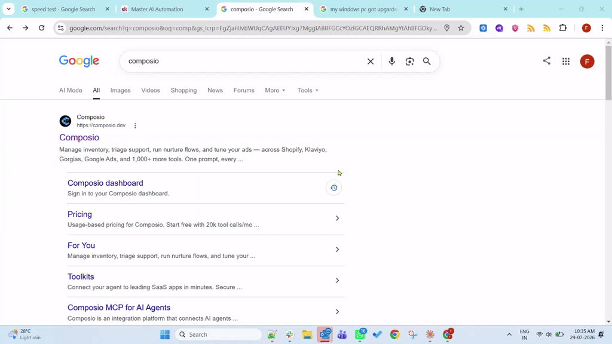Open the tab search dropdown arrow

[8, 8]
